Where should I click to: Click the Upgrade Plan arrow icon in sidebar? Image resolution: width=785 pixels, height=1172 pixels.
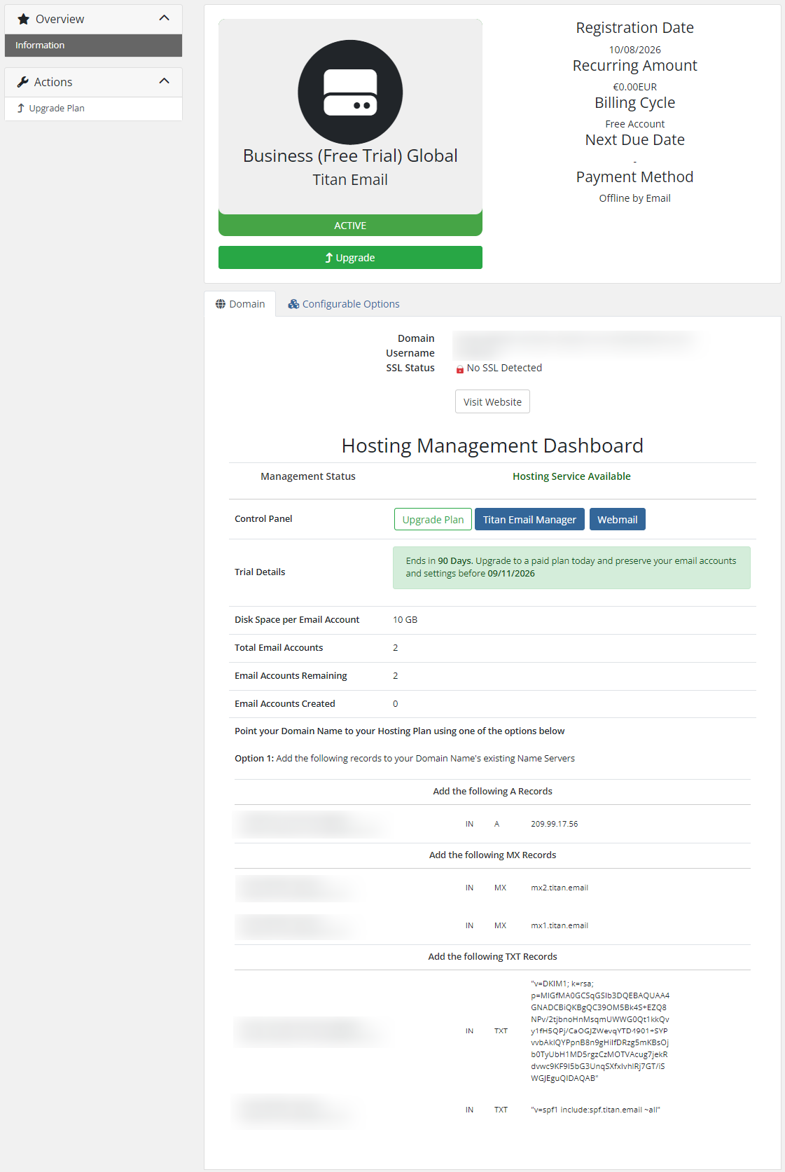point(21,108)
